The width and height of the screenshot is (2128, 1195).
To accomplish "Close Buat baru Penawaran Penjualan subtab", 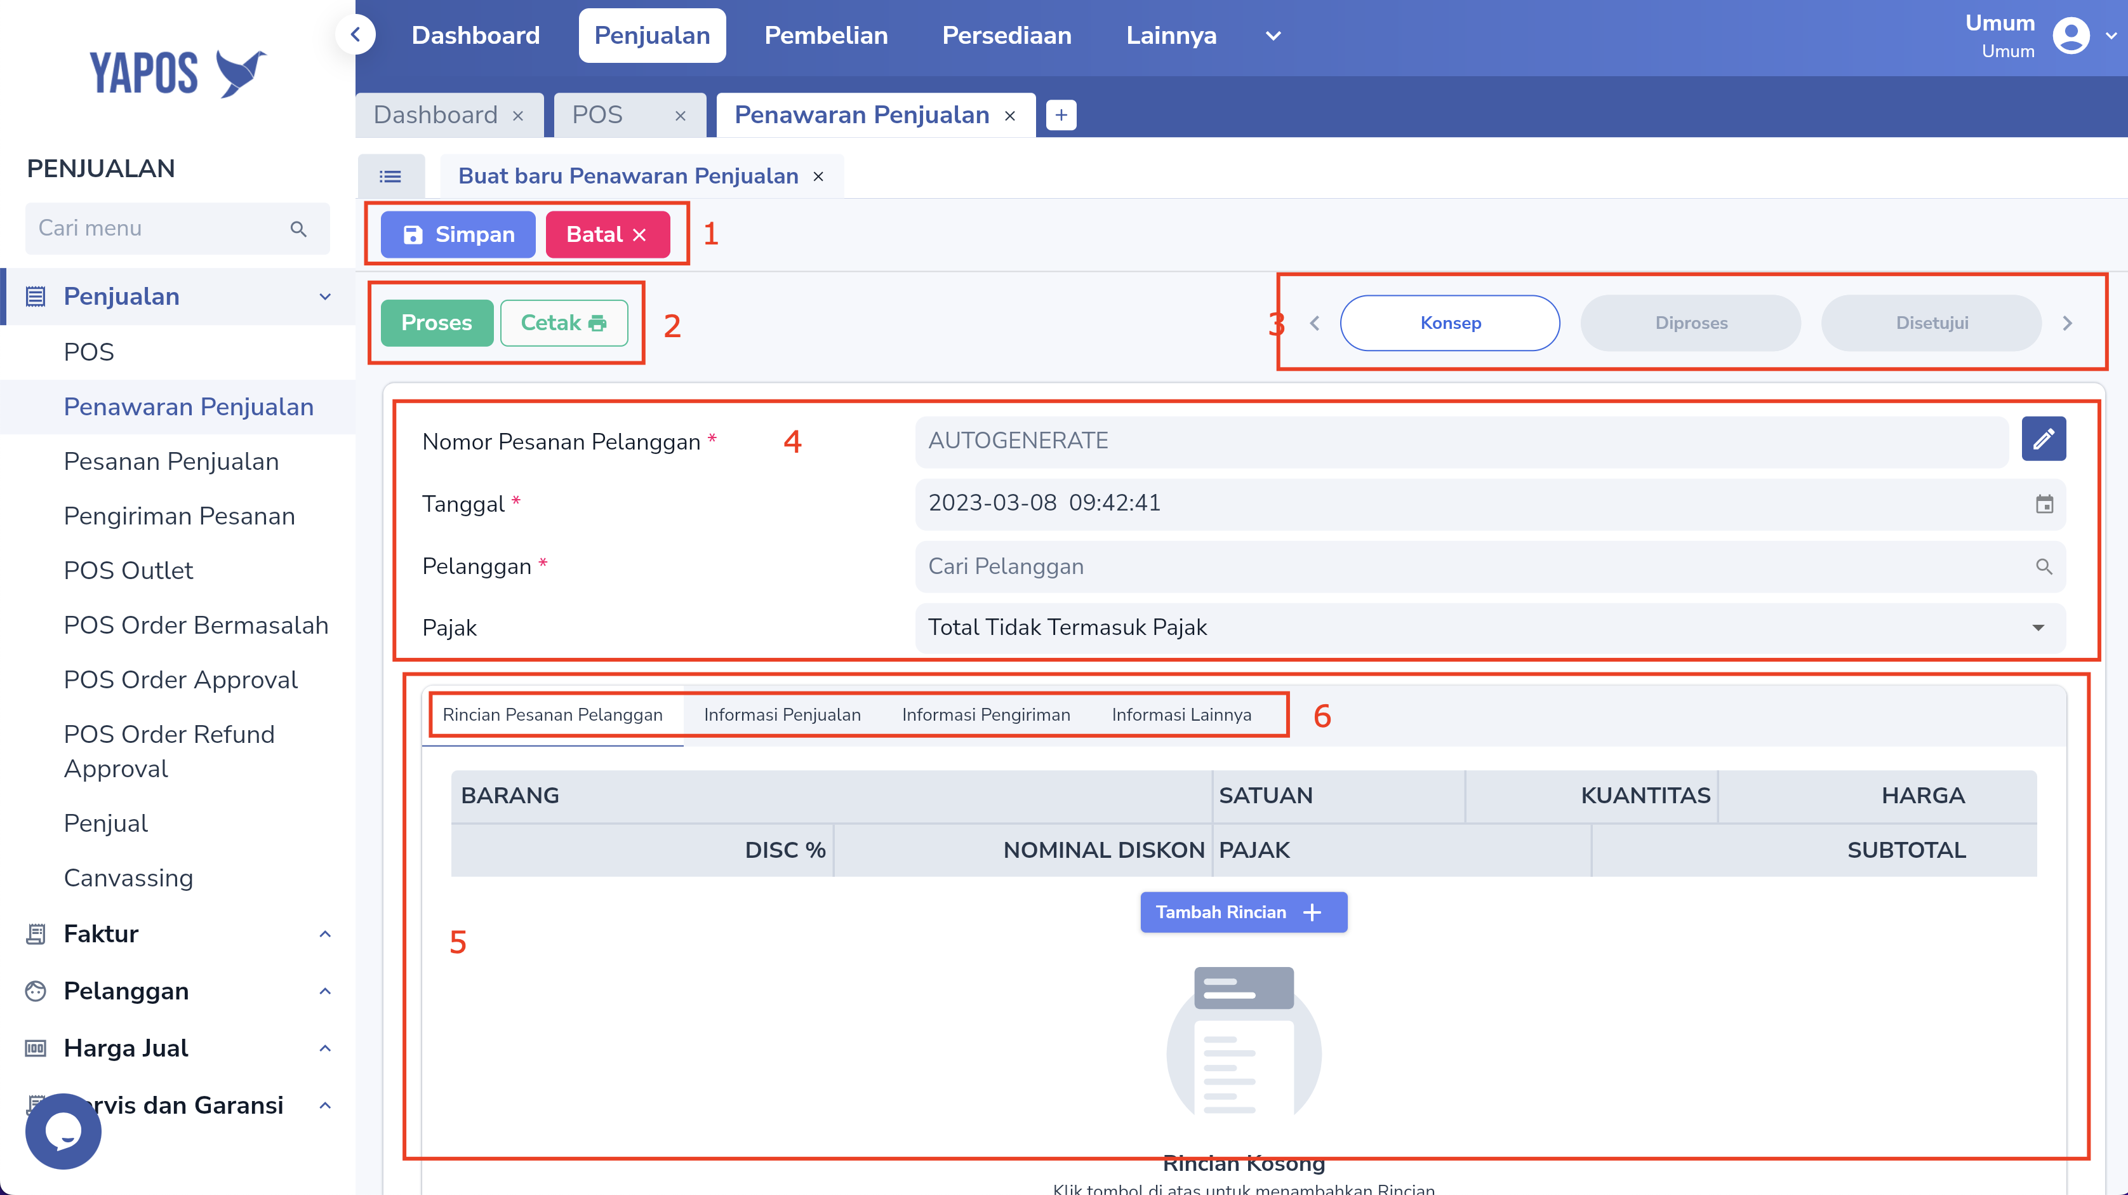I will coord(819,176).
